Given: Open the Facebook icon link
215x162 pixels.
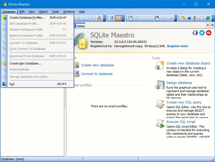Looking at the screenshot, I should [195, 33].
